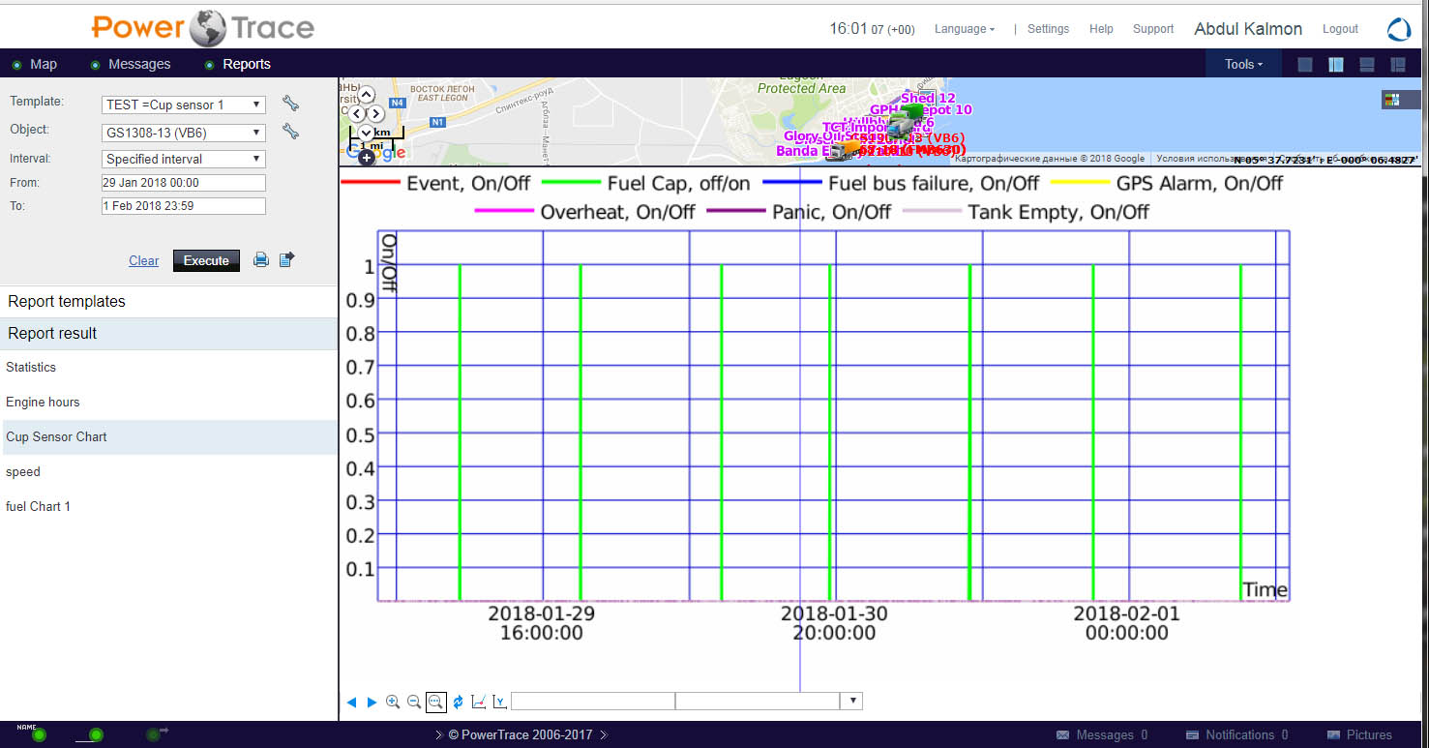
Task: Toggle Y-axis autoscale icon
Action: pyautogui.click(x=499, y=702)
